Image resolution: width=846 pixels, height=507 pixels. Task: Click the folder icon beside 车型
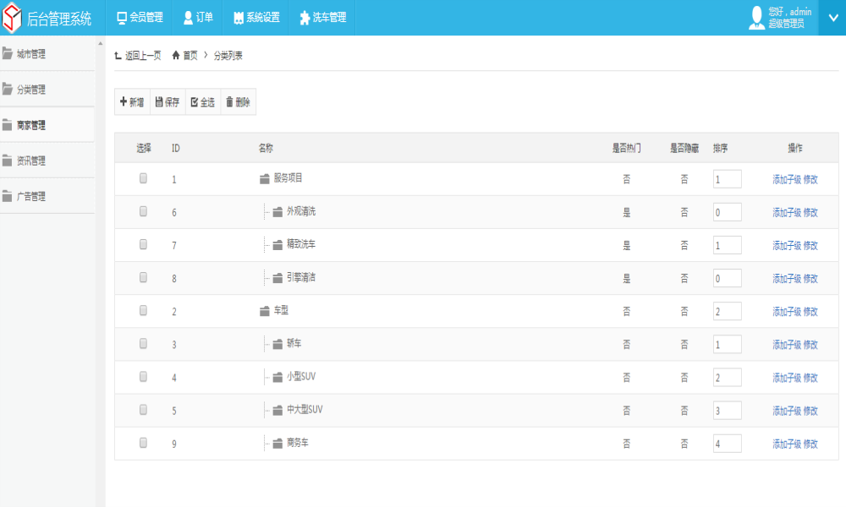click(264, 311)
